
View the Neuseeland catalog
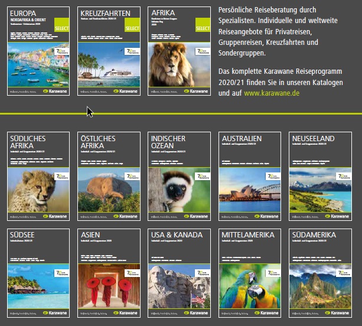coord(320,176)
